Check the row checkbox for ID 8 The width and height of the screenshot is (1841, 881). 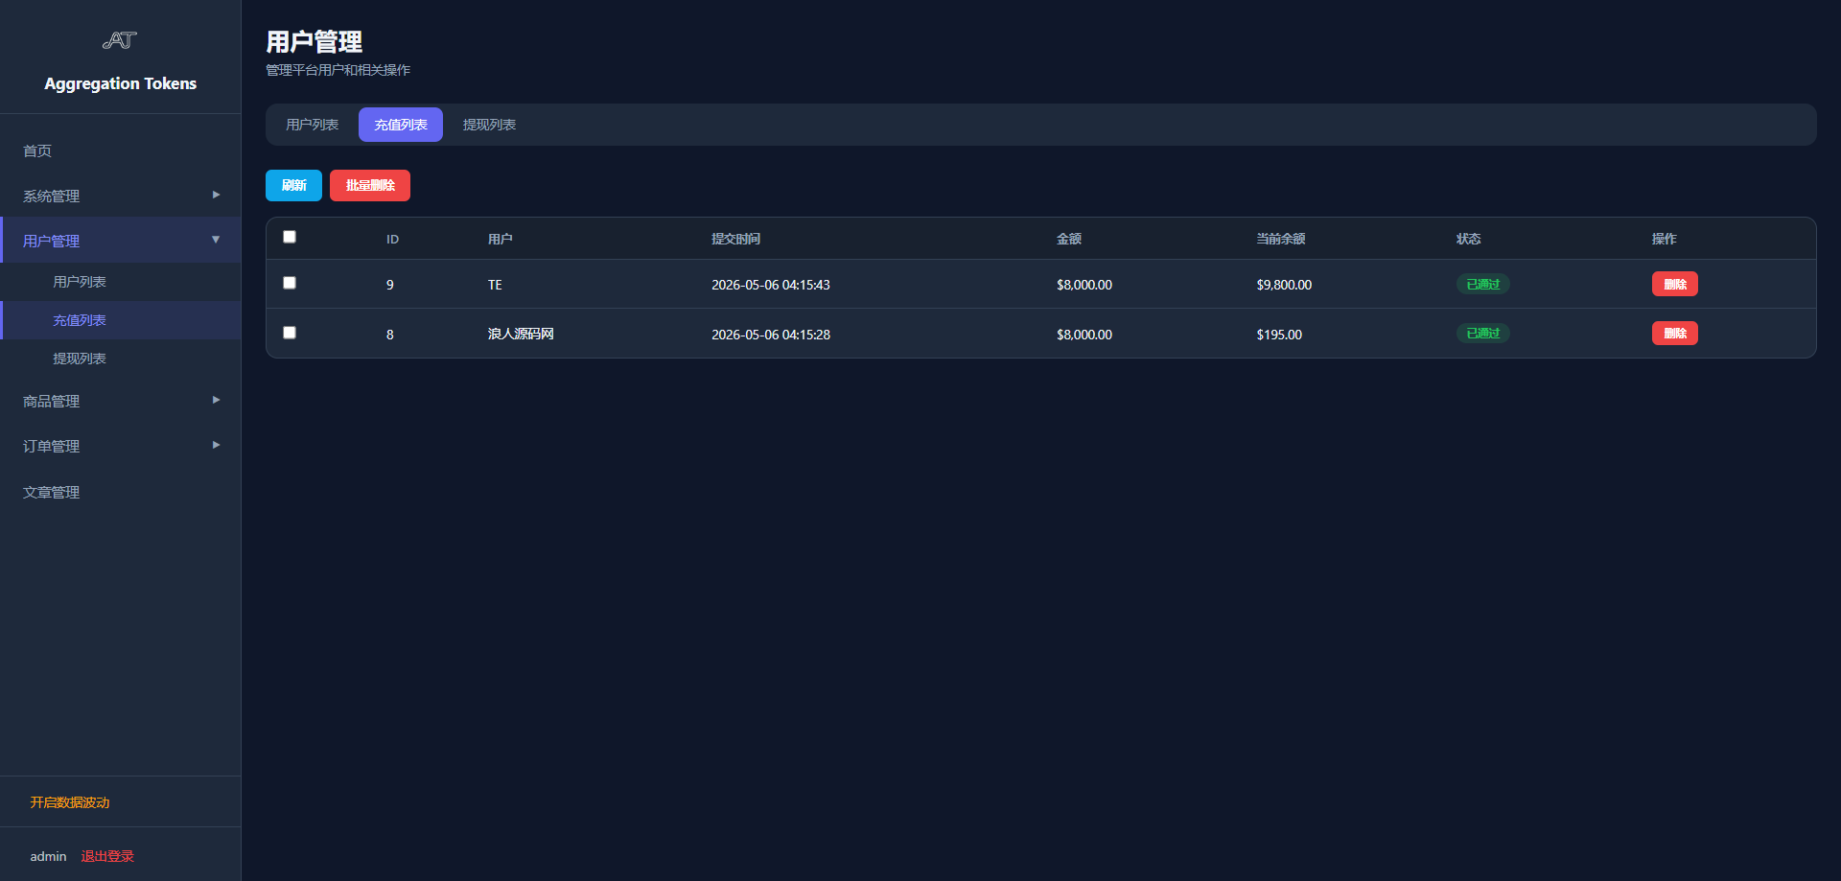(290, 333)
